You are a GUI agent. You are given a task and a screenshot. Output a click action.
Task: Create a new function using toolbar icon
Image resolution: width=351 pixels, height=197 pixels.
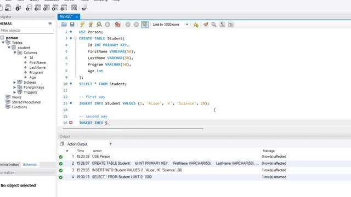(x=64, y=8)
